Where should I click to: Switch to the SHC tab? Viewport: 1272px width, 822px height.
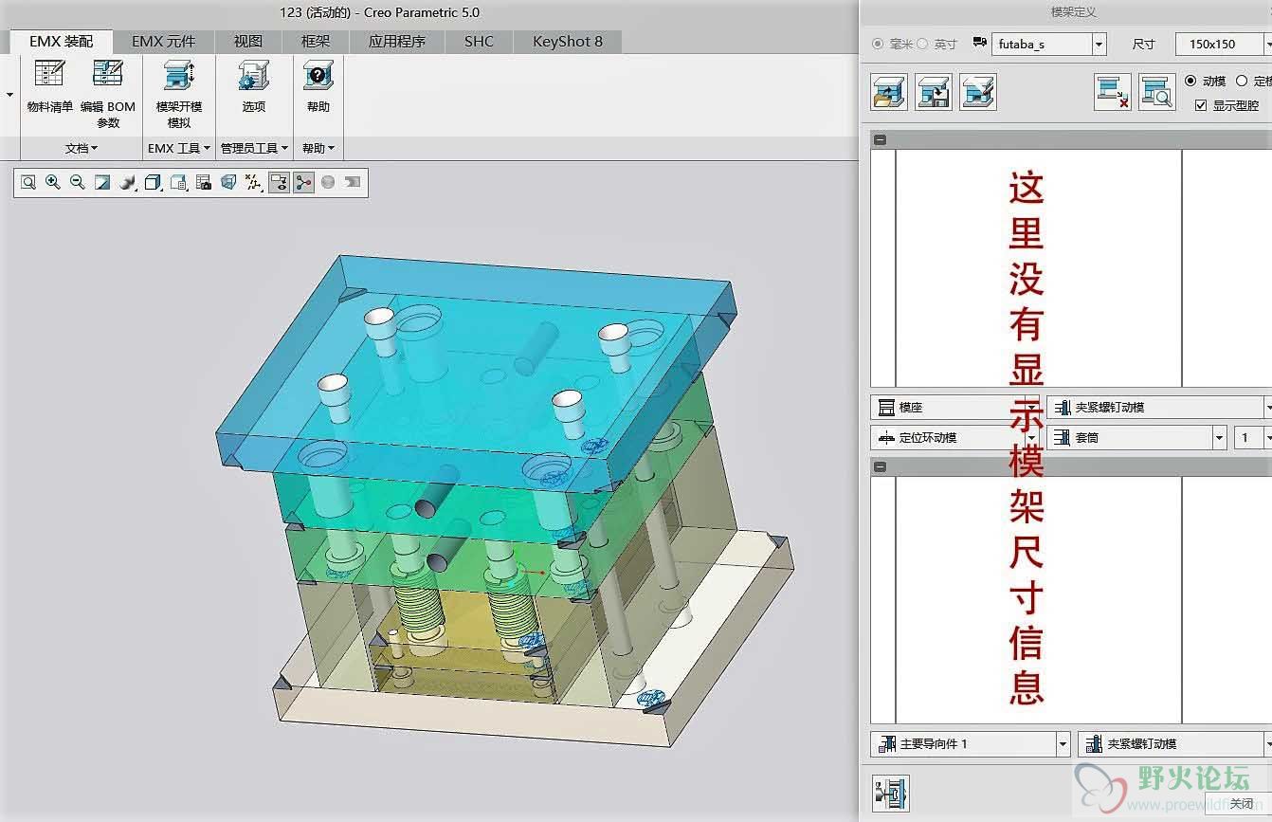pos(479,42)
